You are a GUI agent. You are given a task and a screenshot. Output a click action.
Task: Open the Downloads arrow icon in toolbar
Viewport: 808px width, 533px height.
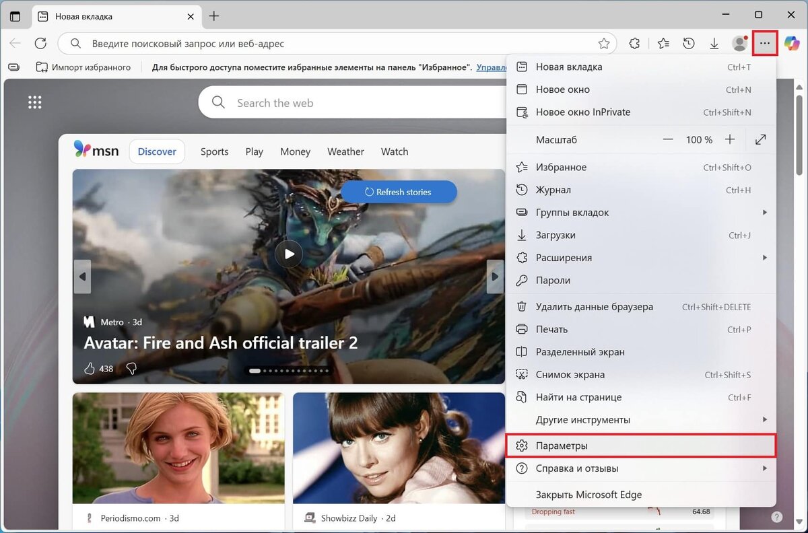714,44
